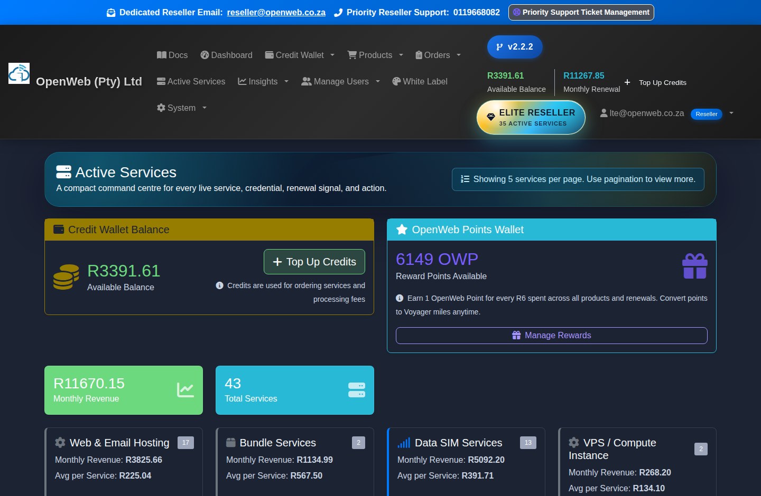Open Active Services nav link
The height and width of the screenshot is (496, 761).
coord(191,81)
